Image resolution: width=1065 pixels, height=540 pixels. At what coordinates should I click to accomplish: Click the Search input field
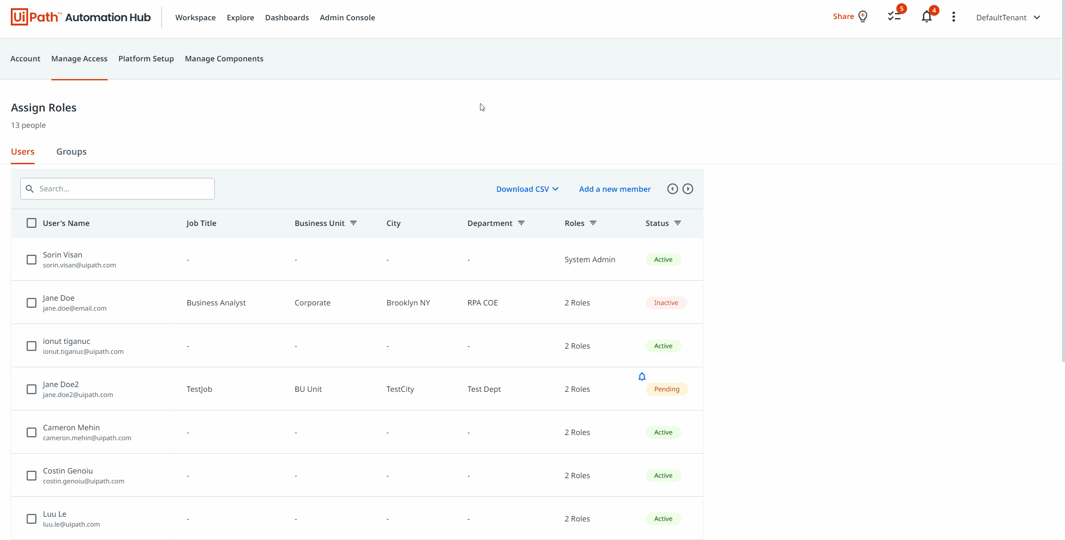point(117,189)
